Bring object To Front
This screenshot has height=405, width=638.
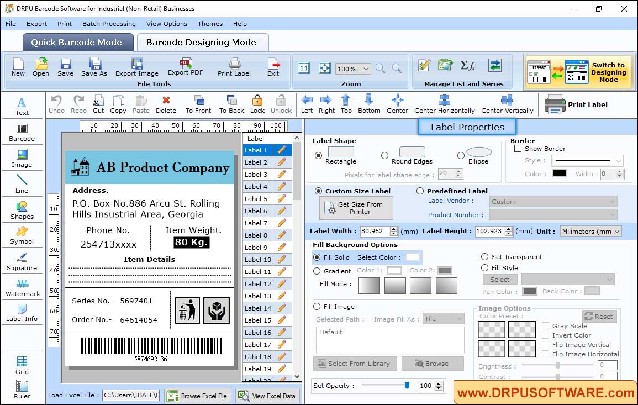[198, 104]
